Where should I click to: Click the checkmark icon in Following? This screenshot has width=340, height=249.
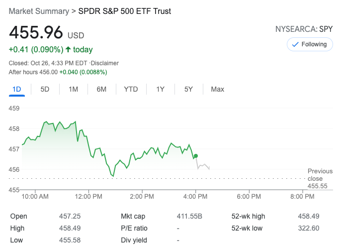(x=295, y=44)
